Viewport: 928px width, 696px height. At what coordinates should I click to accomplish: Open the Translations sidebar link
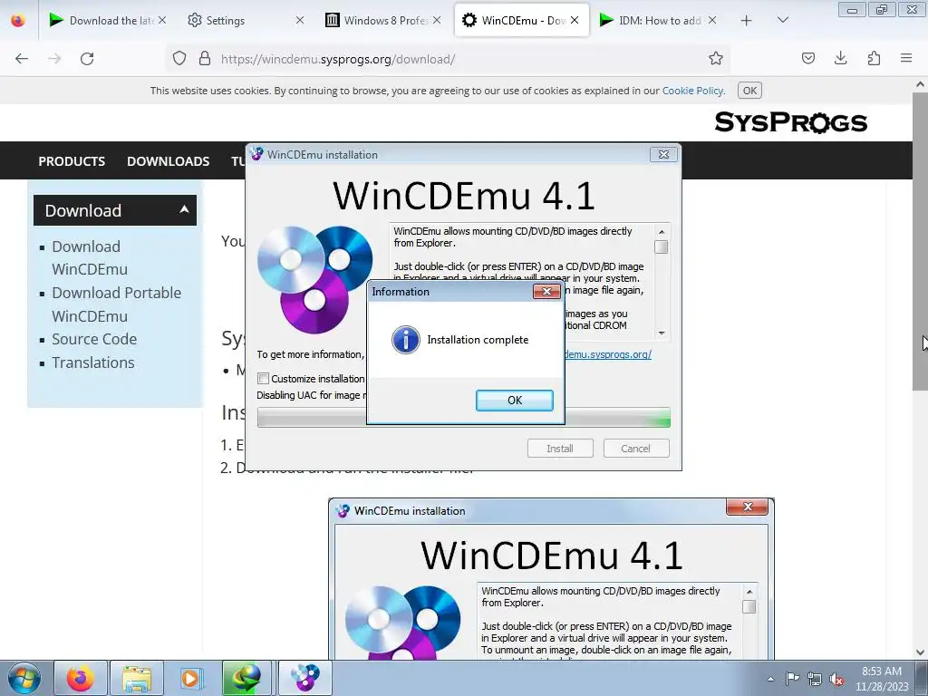tap(93, 362)
